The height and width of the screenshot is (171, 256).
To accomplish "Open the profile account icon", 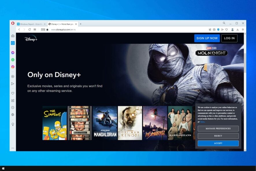I will [x=233, y=30].
